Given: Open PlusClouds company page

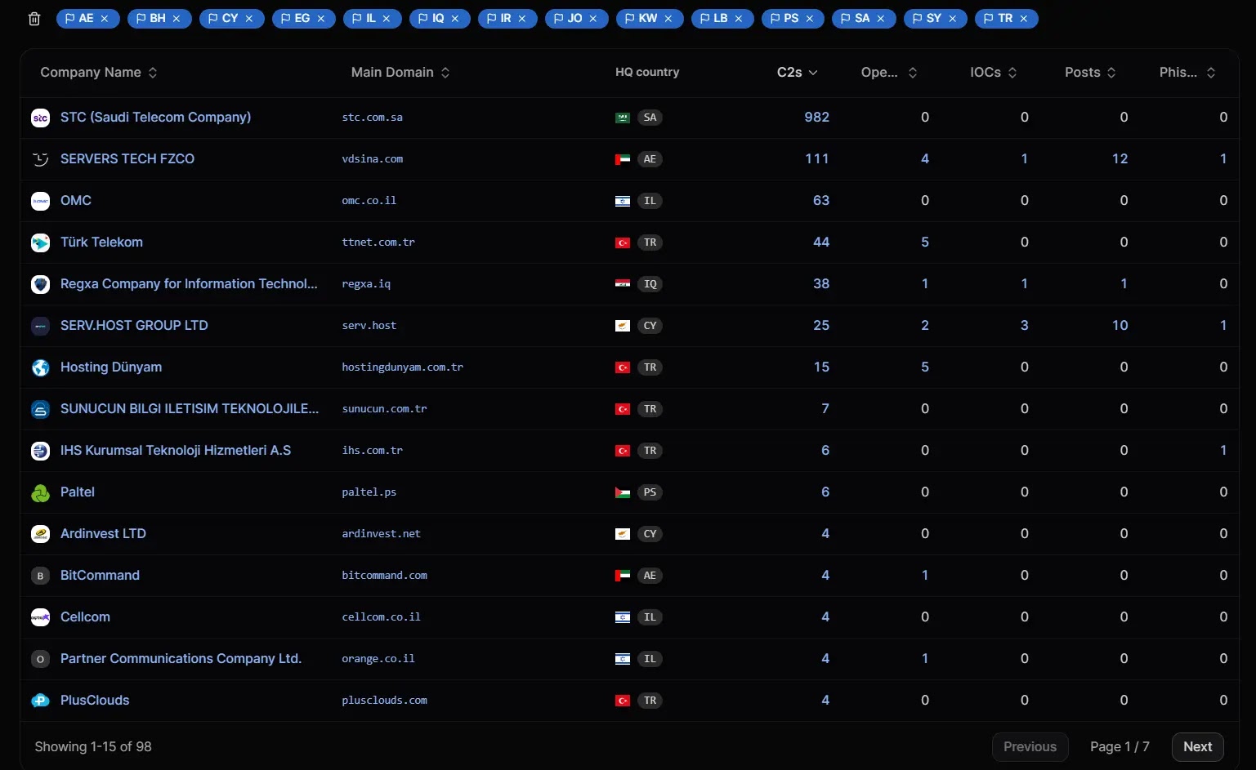Looking at the screenshot, I should click(x=95, y=701).
